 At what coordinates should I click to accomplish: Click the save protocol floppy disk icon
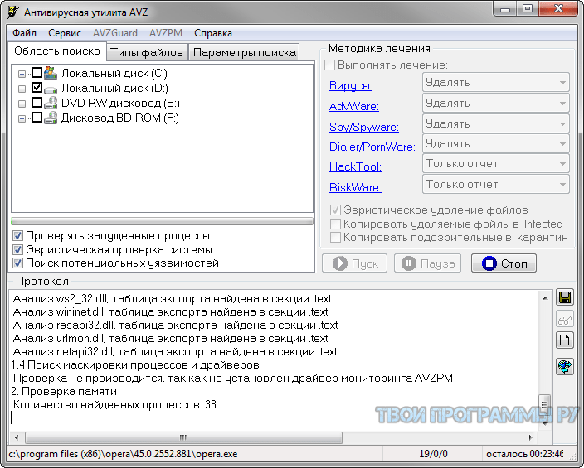565,298
